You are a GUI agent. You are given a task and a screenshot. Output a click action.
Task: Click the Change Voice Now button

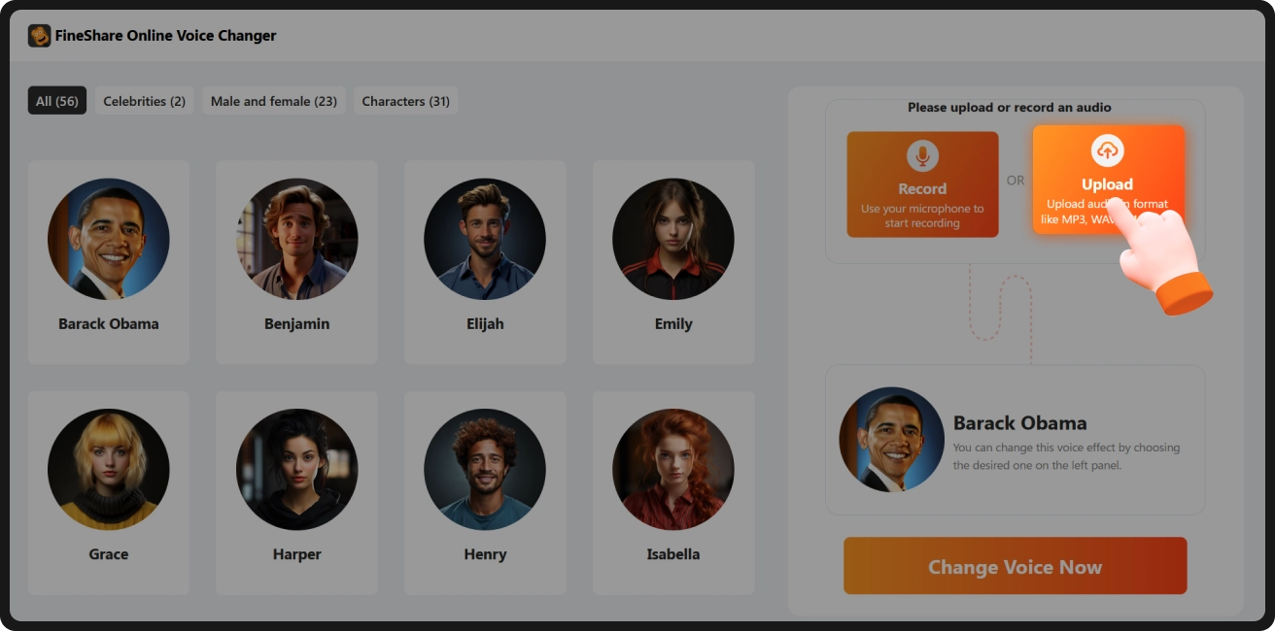pos(1016,566)
